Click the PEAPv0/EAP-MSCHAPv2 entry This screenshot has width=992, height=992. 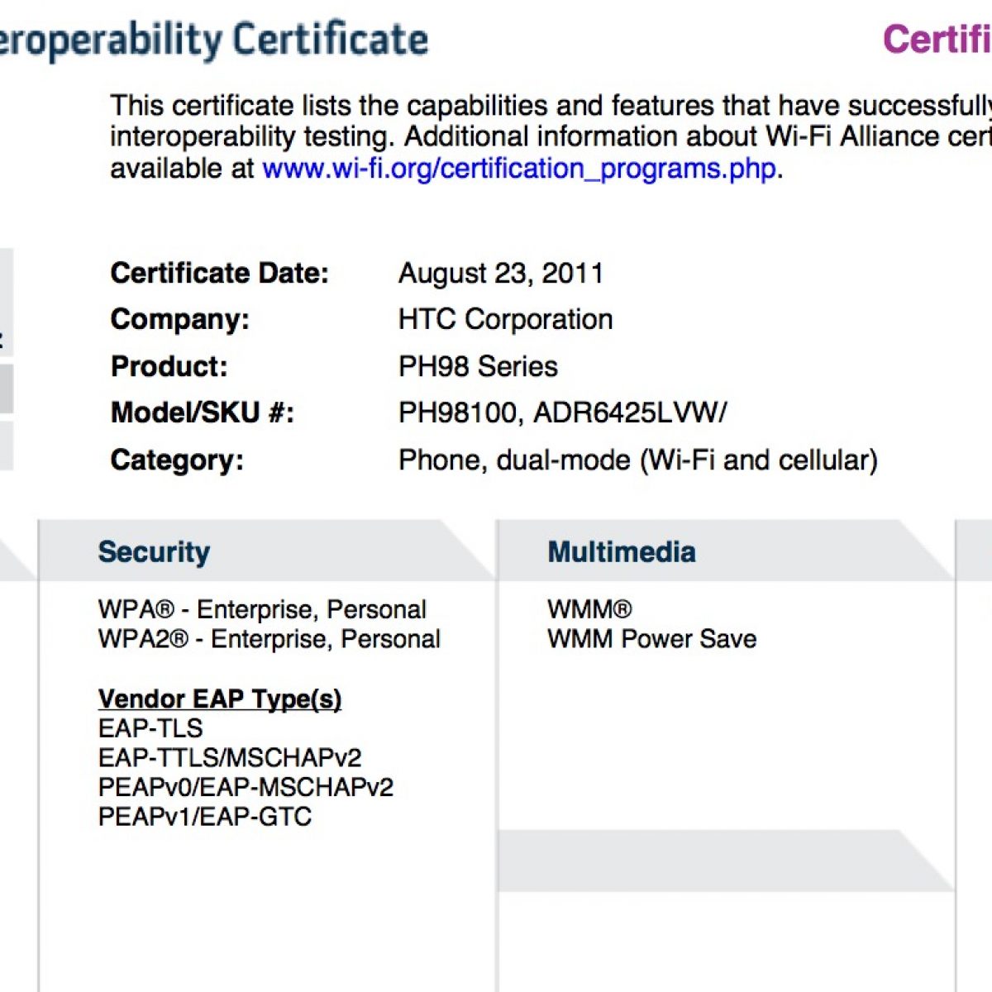pos(246,787)
